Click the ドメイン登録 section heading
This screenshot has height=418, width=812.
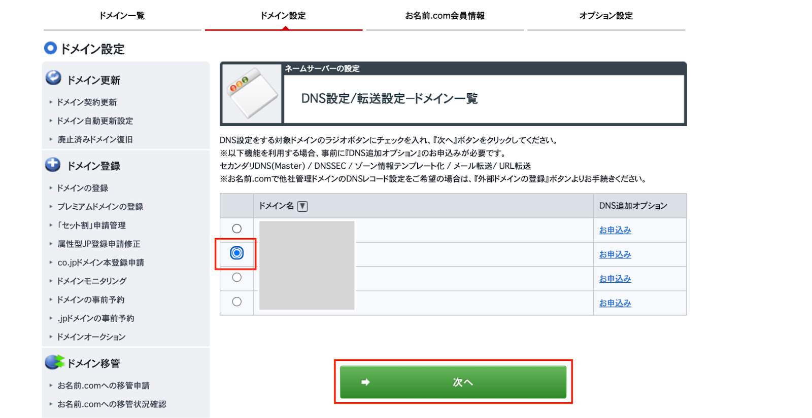pyautogui.click(x=94, y=166)
